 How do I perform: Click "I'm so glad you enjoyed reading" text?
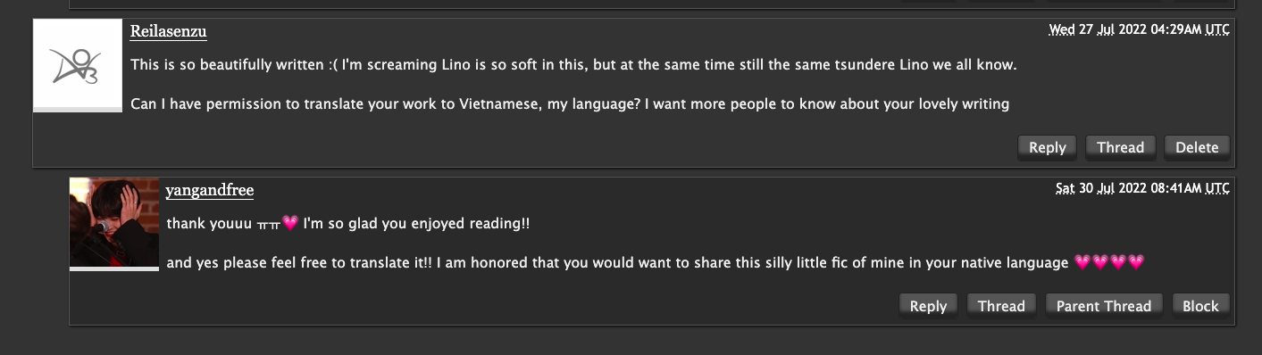coord(416,224)
